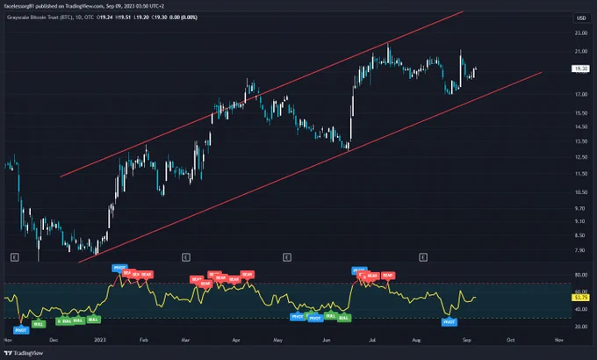Click the open value O19.24
The height and width of the screenshot is (360, 597).
tap(104, 18)
